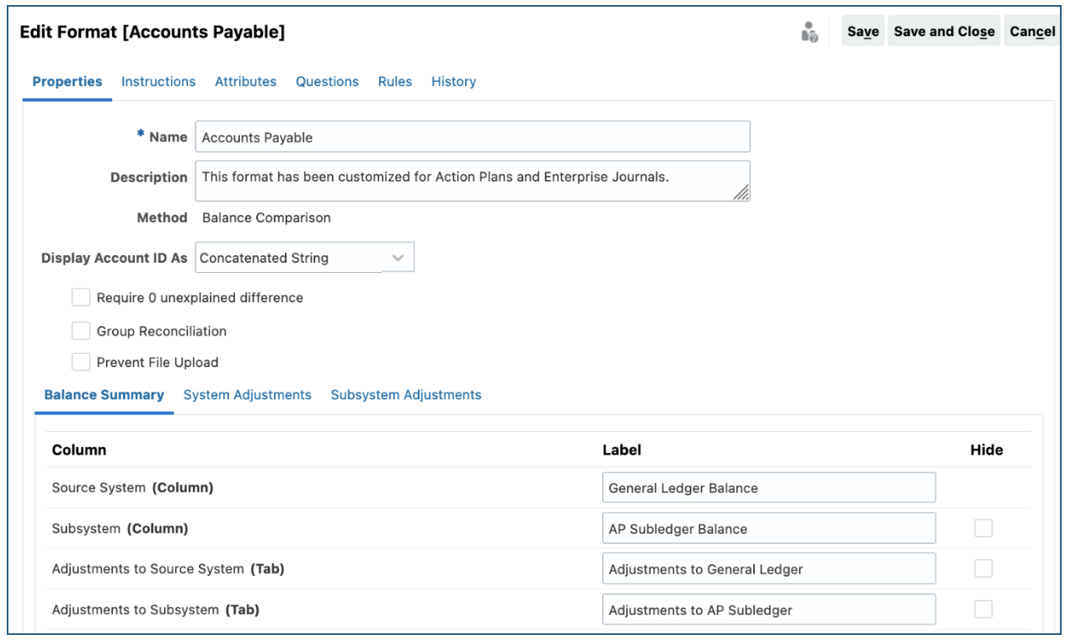This screenshot has height=640, width=1065.
Task: Open the Rules tab
Action: click(395, 82)
